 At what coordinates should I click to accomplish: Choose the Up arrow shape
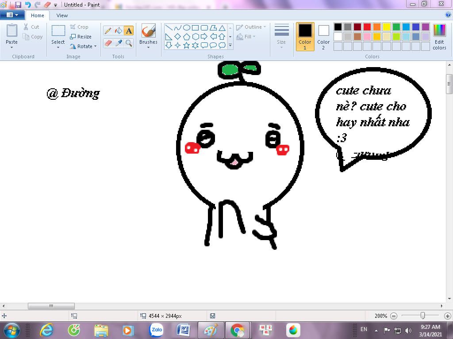[x=222, y=37]
